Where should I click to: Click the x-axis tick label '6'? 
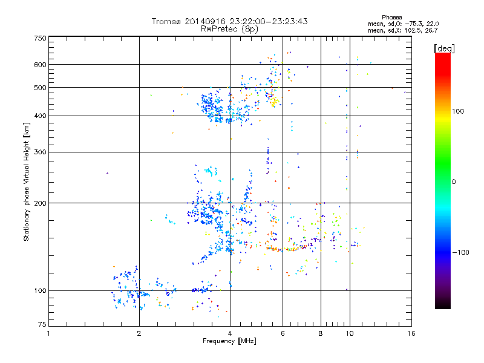(283, 333)
